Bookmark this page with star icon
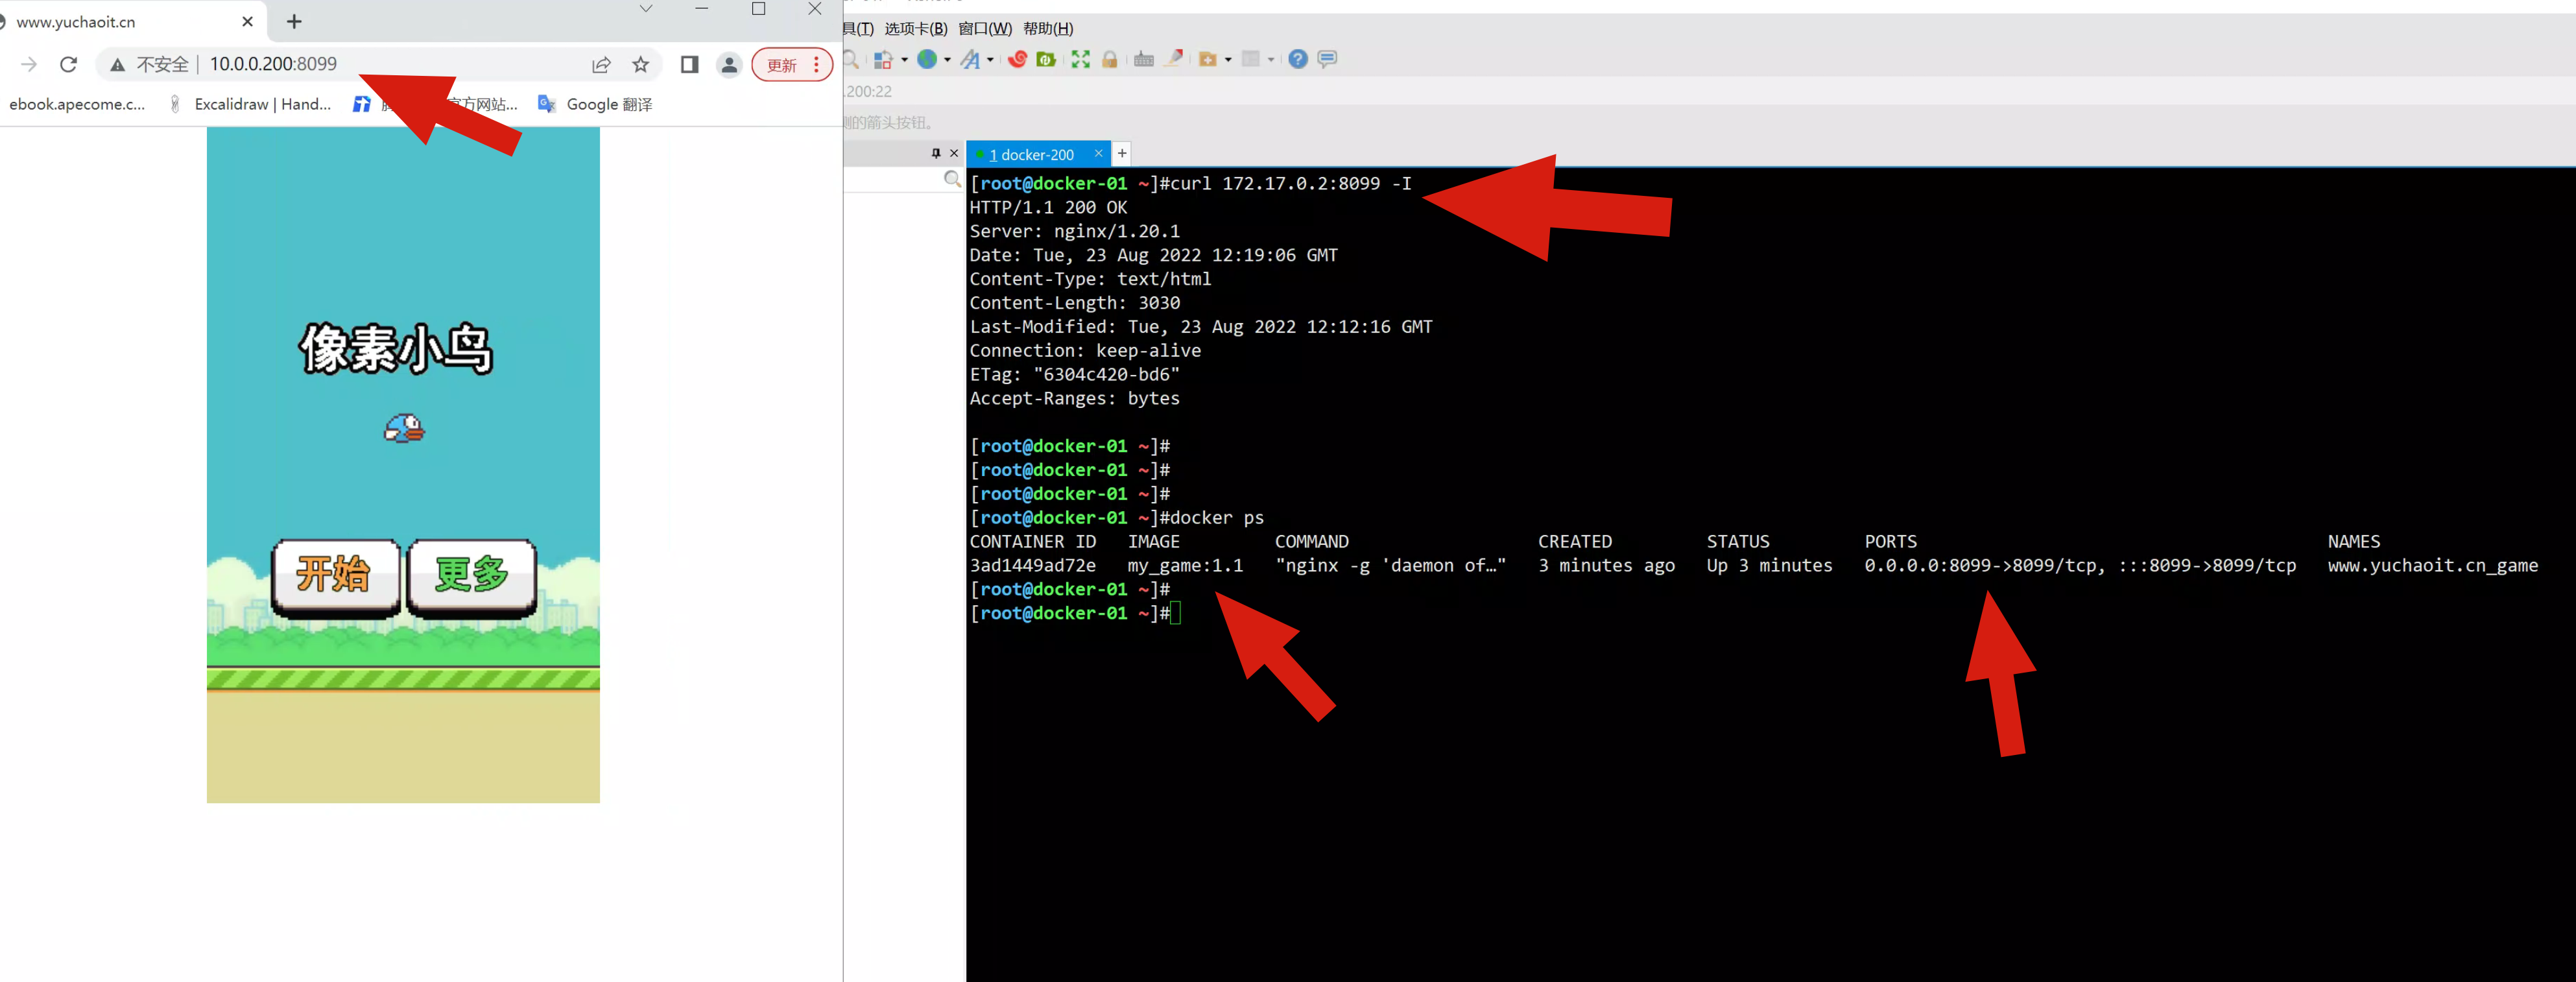Image resolution: width=2576 pixels, height=982 pixels. point(641,65)
